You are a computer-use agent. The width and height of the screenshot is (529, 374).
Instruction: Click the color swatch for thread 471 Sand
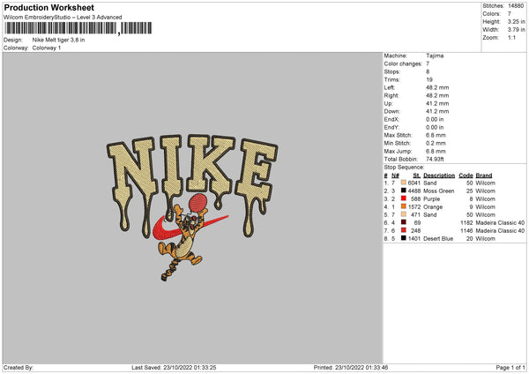tap(404, 214)
